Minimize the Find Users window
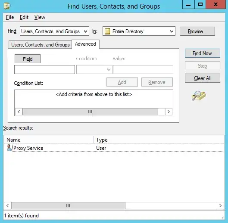This screenshot has height=223, width=228. [x=188, y=4]
